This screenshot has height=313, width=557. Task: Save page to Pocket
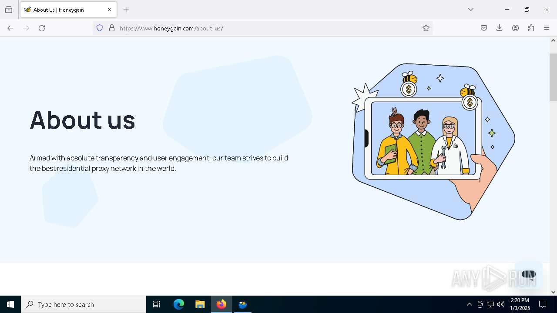(x=484, y=28)
